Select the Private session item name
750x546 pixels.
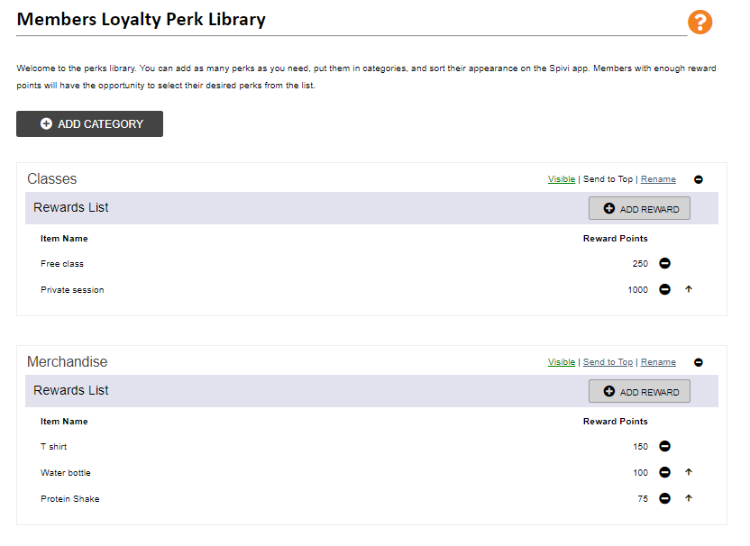pyautogui.click(x=72, y=290)
